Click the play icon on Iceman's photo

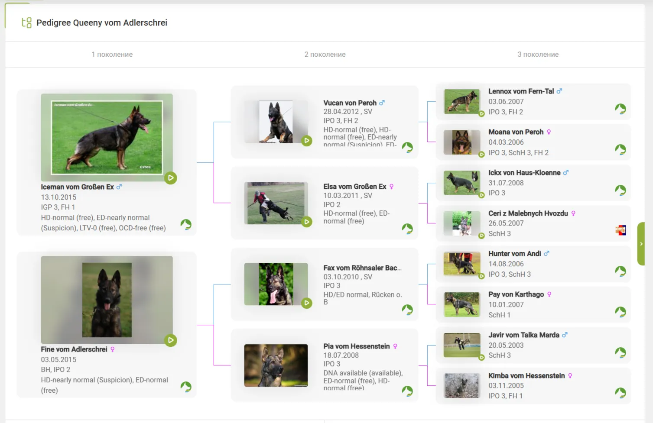(x=171, y=178)
